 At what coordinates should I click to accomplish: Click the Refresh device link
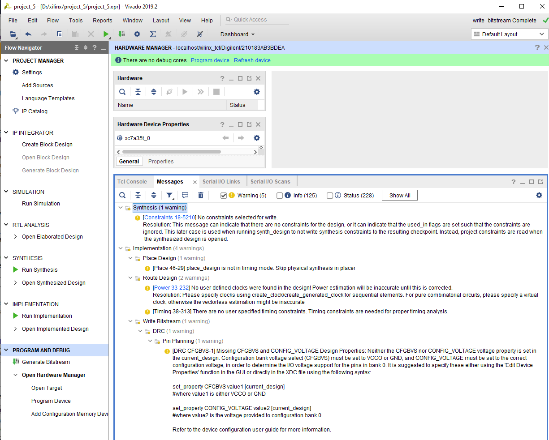click(252, 60)
